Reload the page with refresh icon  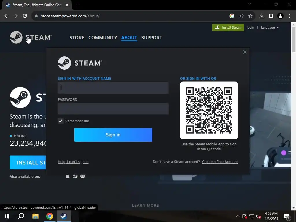(x=25, y=16)
